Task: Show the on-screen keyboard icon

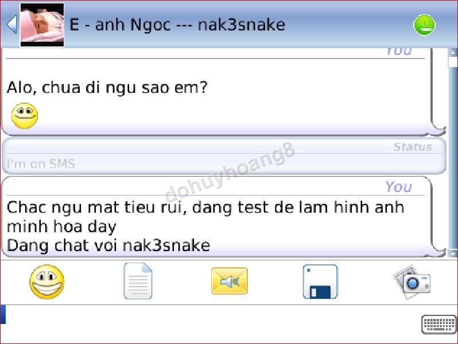Action: (x=438, y=324)
